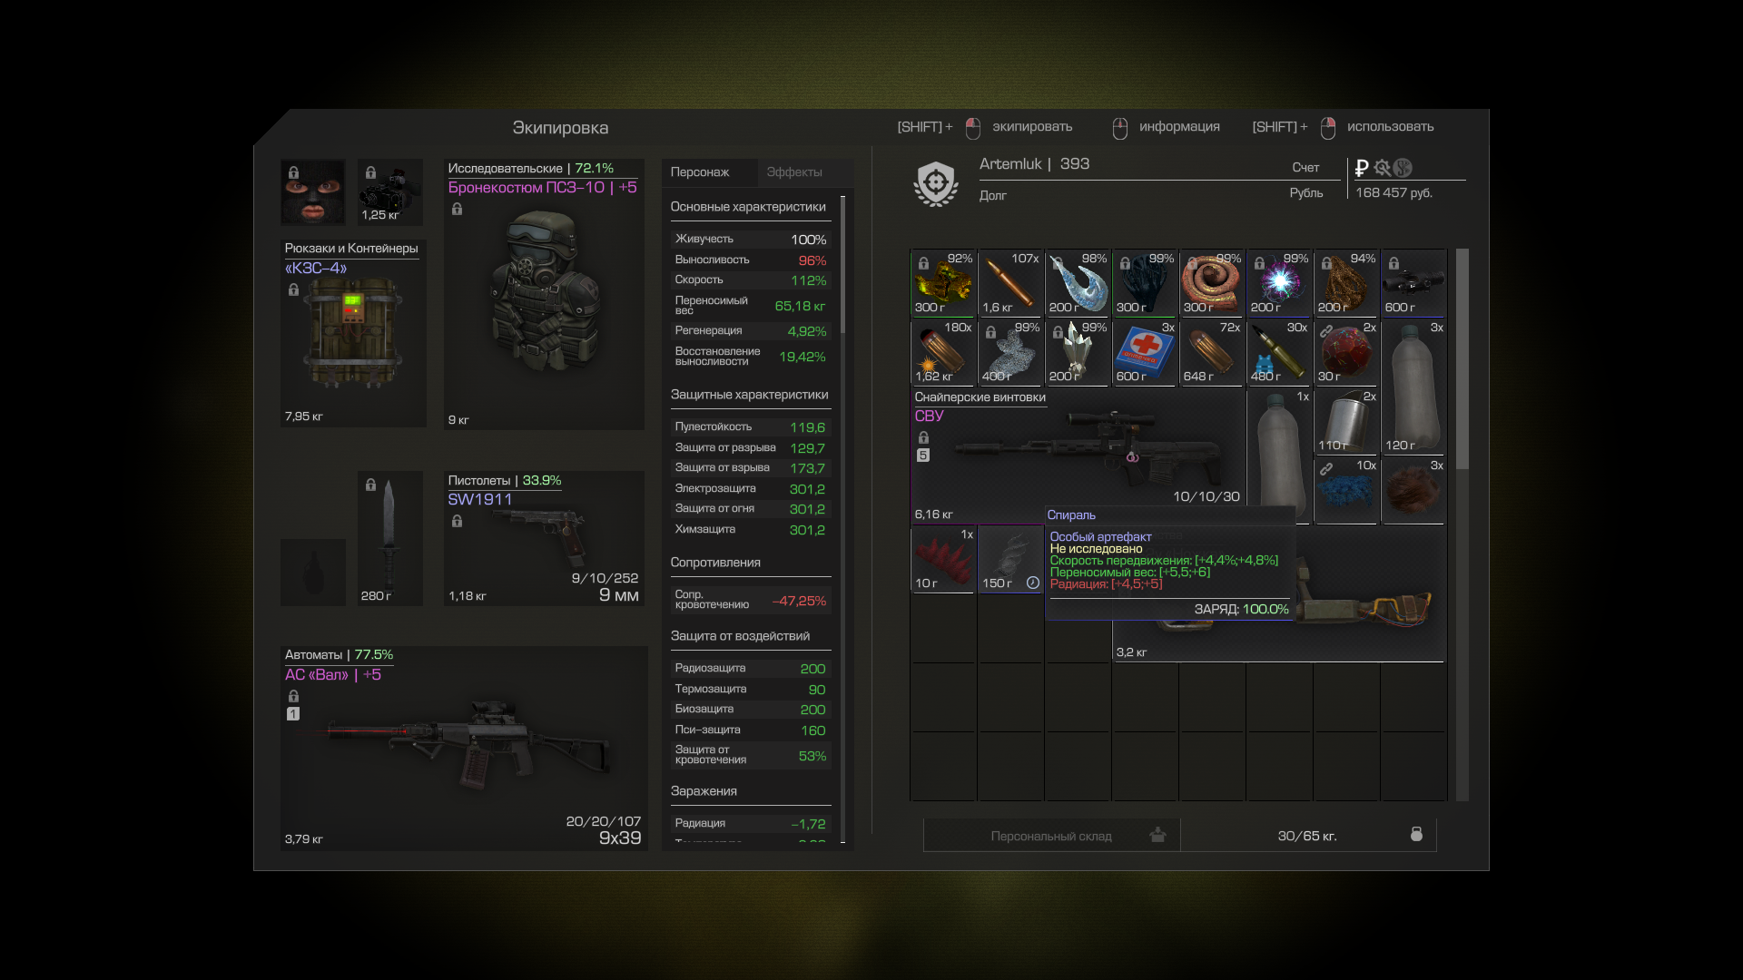Viewport: 1743px width, 980px height.
Task: Select the red spiky item weighing 10 г
Action: pyautogui.click(x=943, y=559)
